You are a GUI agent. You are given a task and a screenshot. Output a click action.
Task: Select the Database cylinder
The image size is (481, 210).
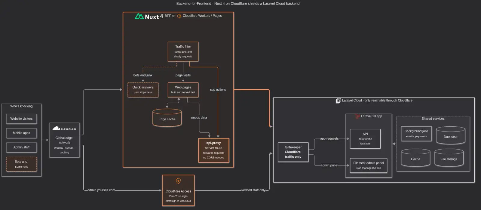450,135
